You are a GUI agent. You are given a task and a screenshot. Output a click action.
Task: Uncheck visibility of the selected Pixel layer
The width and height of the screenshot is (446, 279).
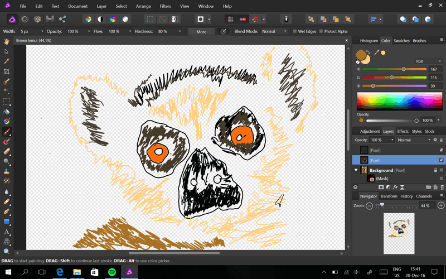[441, 160]
